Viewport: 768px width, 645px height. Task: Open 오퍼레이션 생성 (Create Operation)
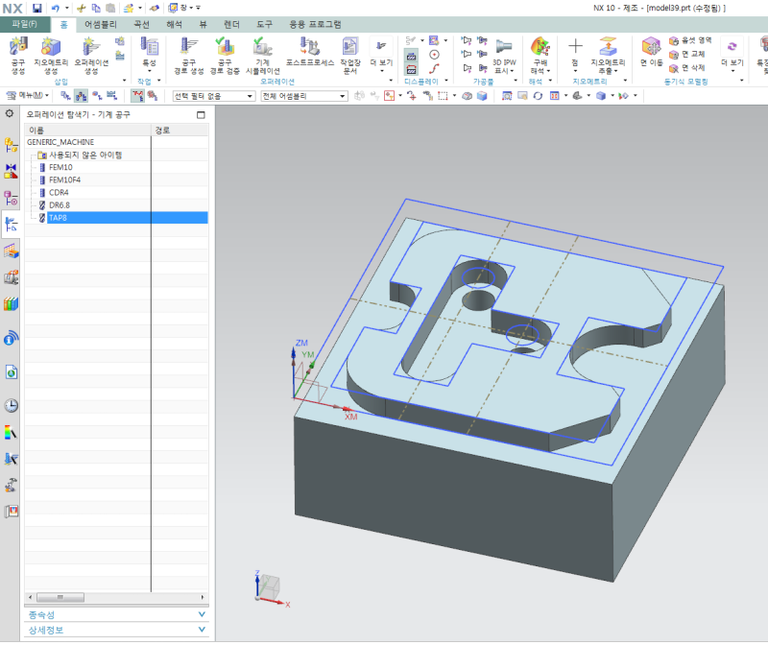pyautogui.click(x=90, y=48)
